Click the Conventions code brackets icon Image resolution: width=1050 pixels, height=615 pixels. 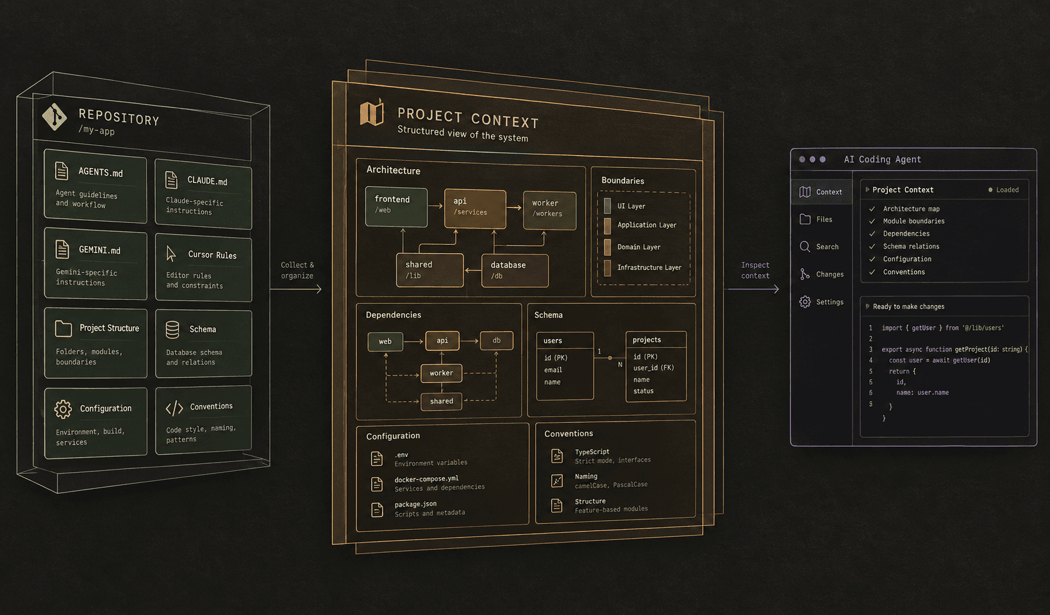tap(174, 408)
